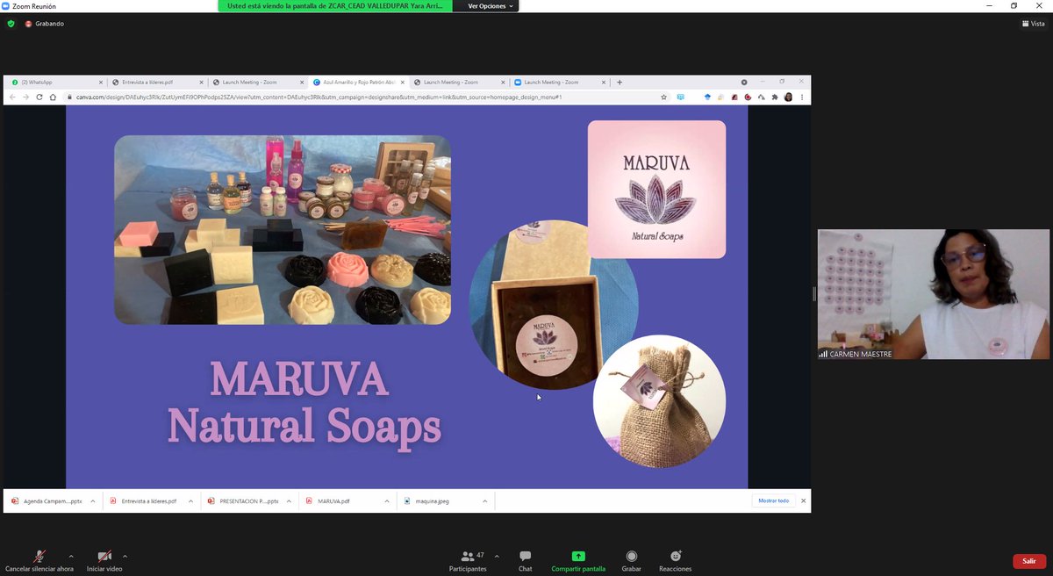The width and height of the screenshot is (1053, 576).
Task: Close the Canva browser tab
Action: coord(401,83)
